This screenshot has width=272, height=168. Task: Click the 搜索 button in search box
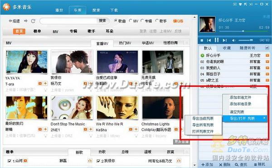[102, 21]
